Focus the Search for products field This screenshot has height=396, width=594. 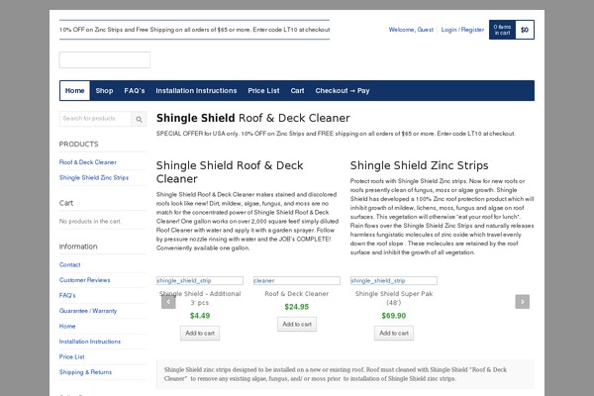click(x=95, y=119)
